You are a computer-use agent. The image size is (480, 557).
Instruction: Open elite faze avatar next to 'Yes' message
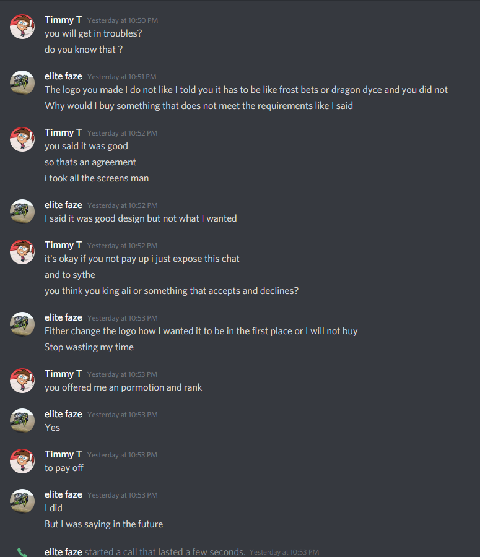point(22,421)
